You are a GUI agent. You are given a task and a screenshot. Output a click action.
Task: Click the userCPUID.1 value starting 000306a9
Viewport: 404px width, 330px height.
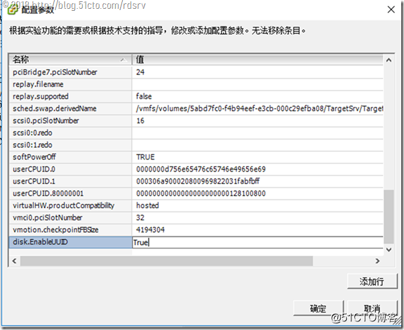click(x=198, y=181)
